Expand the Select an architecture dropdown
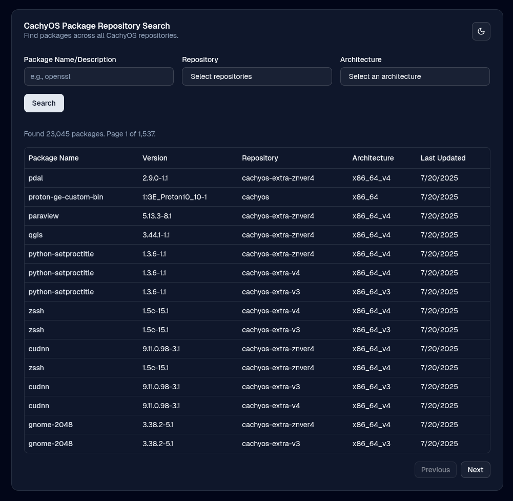The image size is (513, 501). coord(415,76)
